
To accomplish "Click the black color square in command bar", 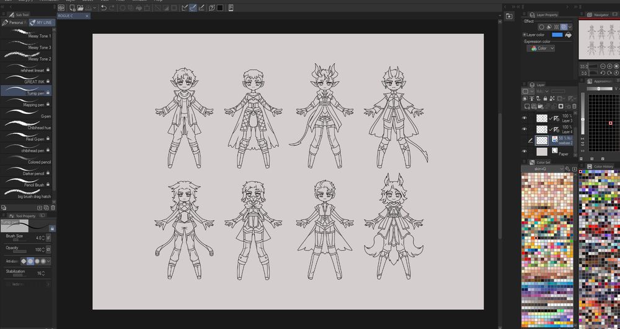I will 220,8.
